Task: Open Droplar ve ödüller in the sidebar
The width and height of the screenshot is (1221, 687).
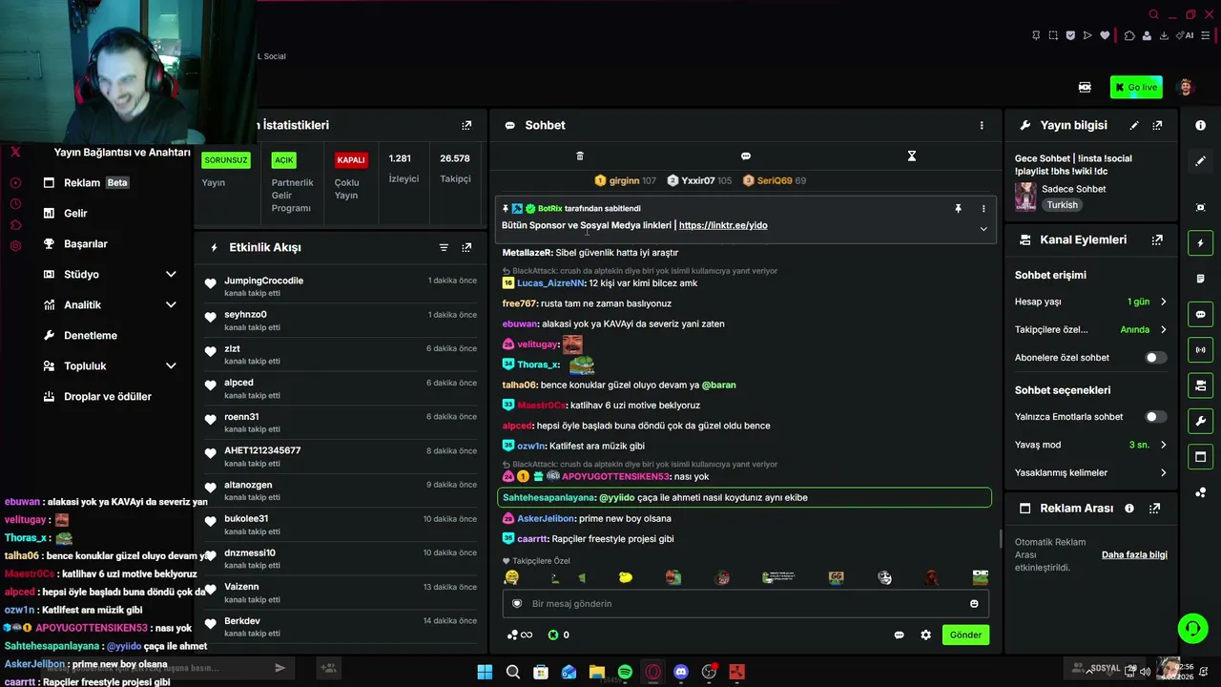Action: pos(110,396)
